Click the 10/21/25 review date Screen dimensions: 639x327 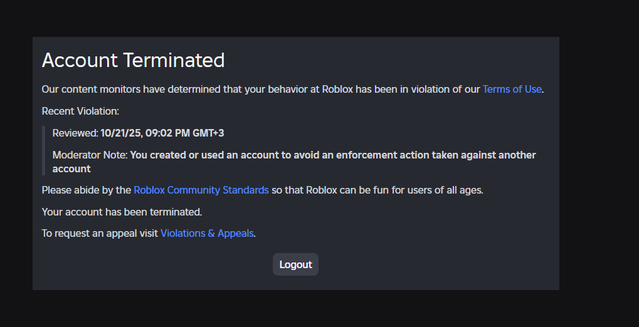pyautogui.click(x=121, y=133)
